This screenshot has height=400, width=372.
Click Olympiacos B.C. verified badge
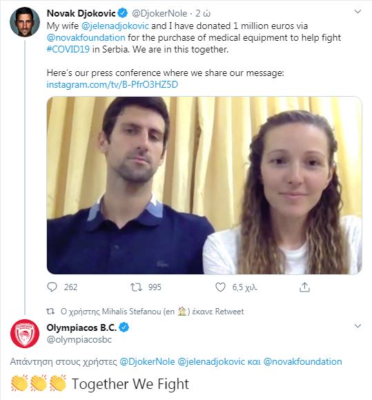tap(124, 327)
